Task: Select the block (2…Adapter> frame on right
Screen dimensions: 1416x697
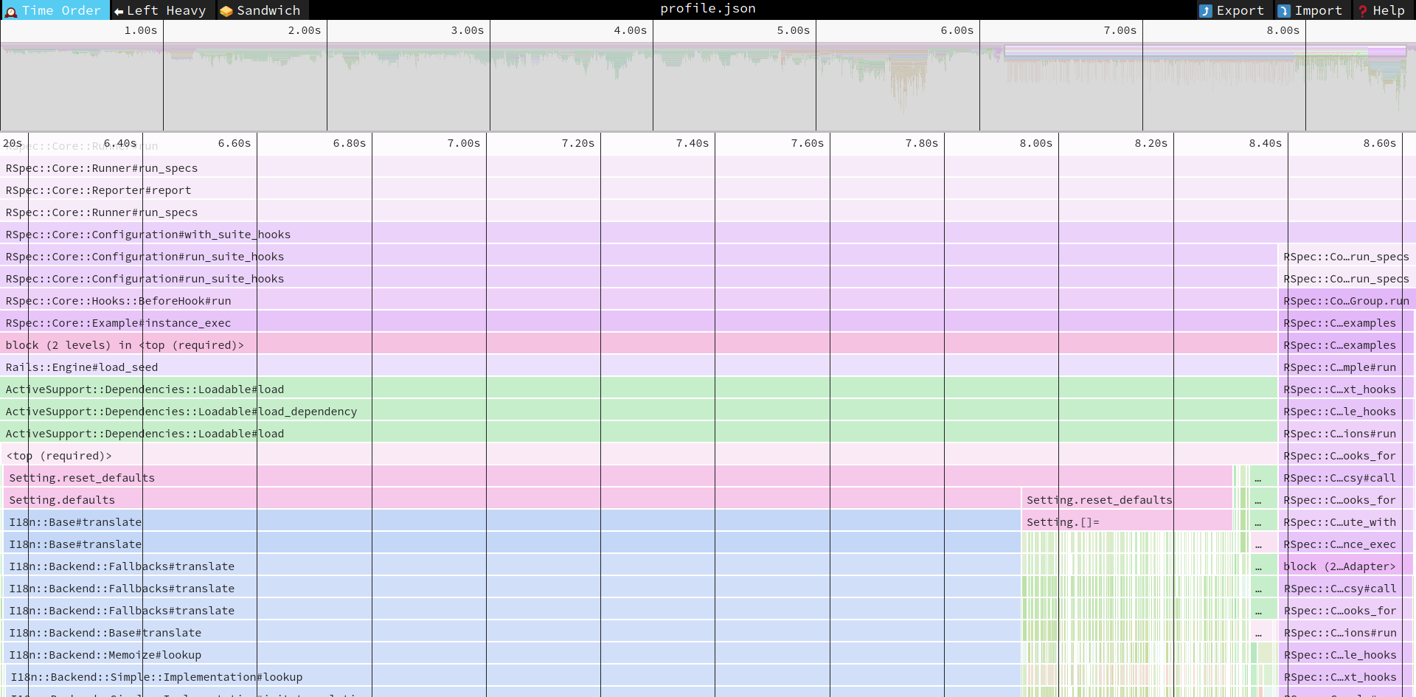Action: (x=1339, y=566)
